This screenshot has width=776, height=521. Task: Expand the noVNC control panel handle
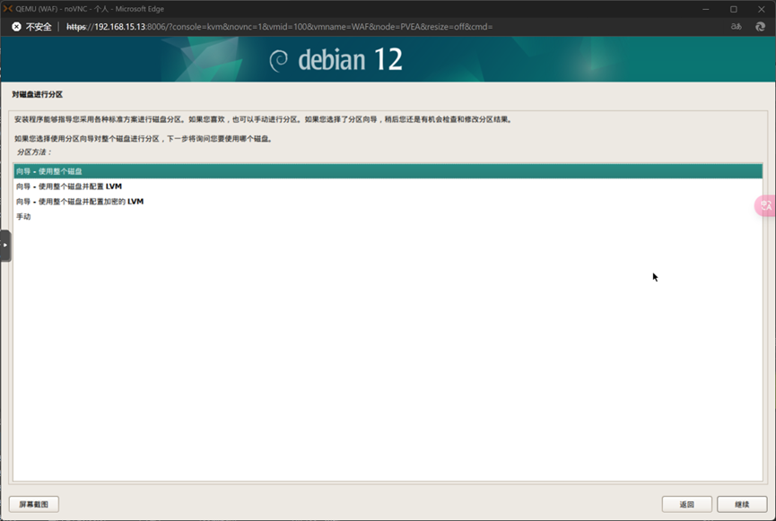pos(5,246)
